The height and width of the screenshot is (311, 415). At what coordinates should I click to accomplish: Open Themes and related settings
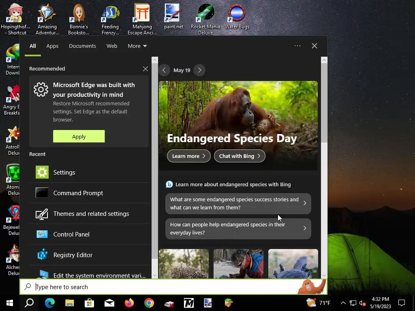[89, 213]
